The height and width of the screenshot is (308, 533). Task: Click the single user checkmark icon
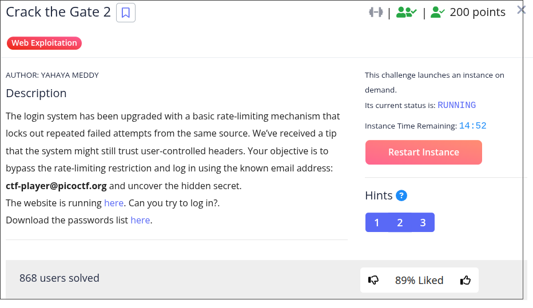[438, 12]
